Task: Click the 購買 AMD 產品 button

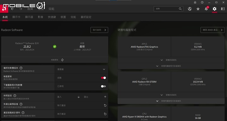Action: 212,30
